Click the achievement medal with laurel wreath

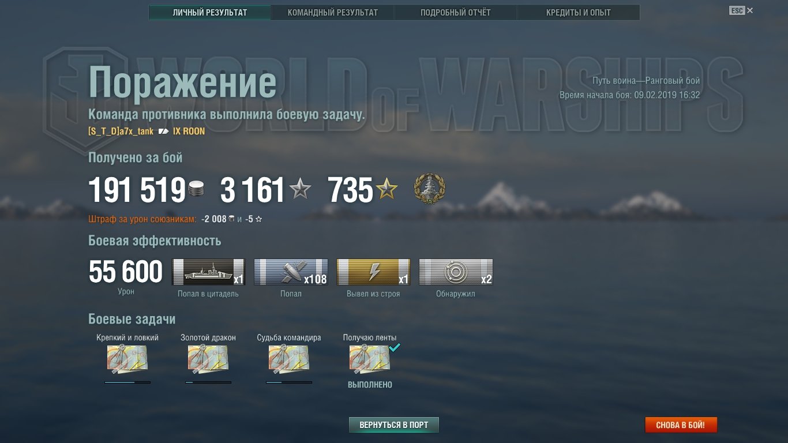point(430,190)
